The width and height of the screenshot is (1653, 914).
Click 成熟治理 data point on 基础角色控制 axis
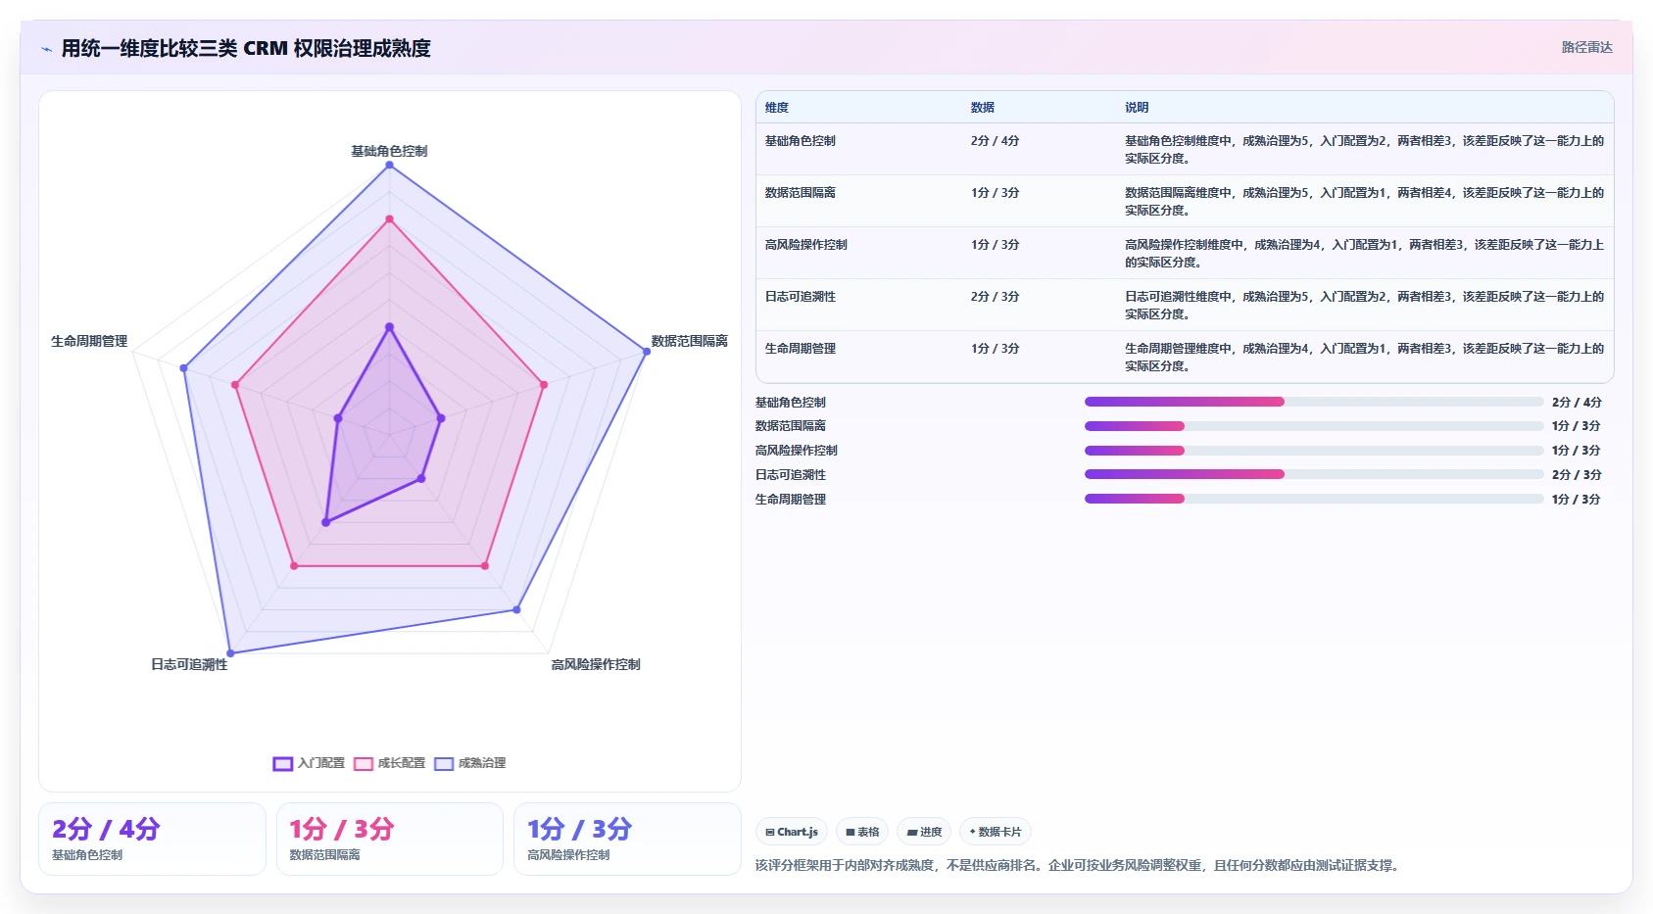coord(389,165)
